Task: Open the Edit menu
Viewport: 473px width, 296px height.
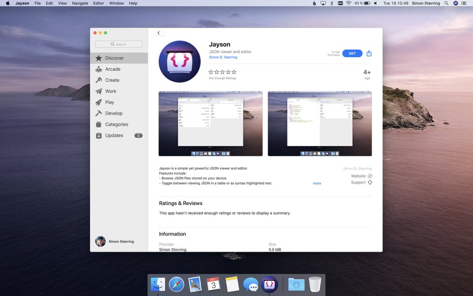Action: click(x=49, y=3)
